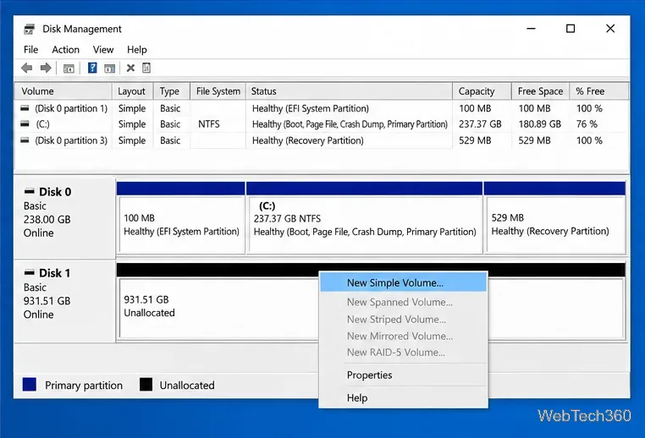Click the black Unallocated legend swatch
The height and width of the screenshot is (438, 645).
point(146,385)
